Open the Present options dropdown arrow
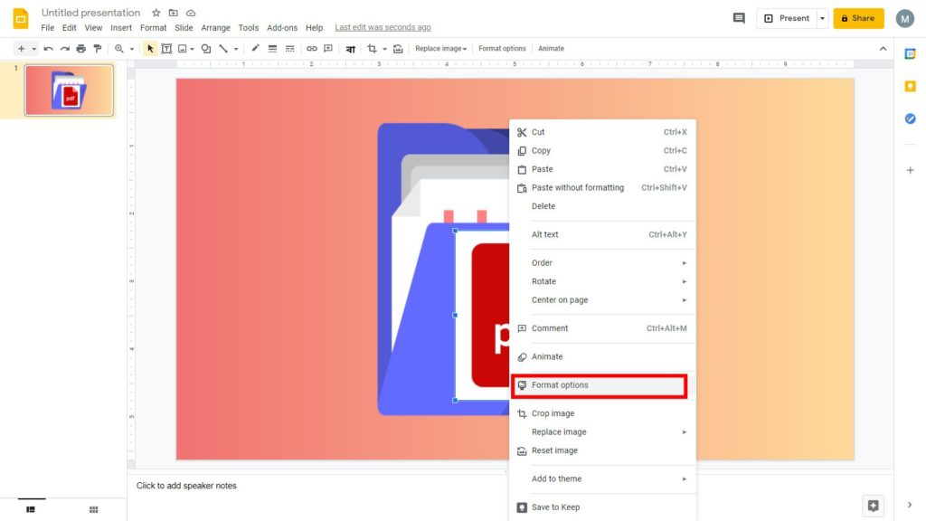Viewport: 926px width, 521px height. 822,18
